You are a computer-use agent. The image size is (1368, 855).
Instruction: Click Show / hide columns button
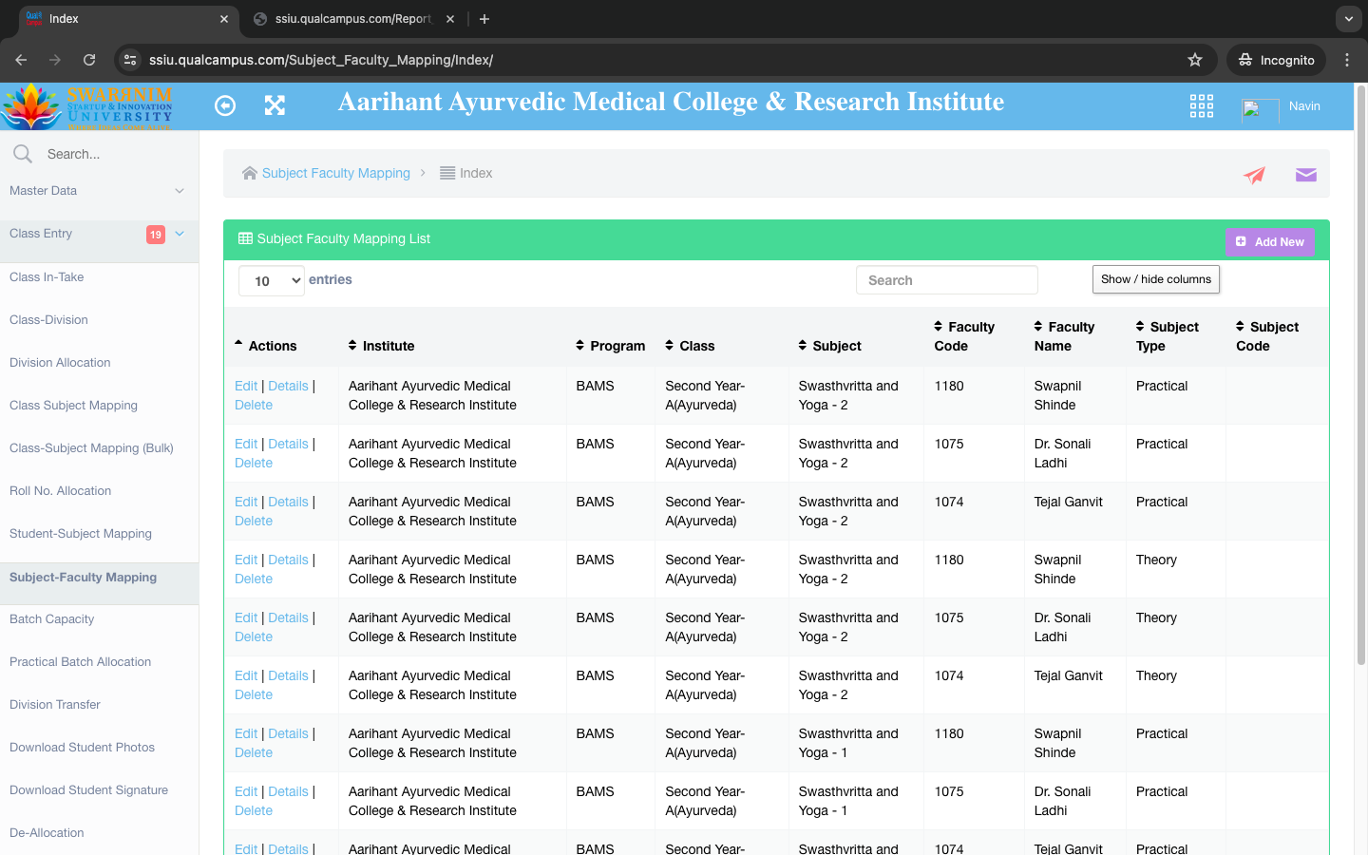[1155, 279]
